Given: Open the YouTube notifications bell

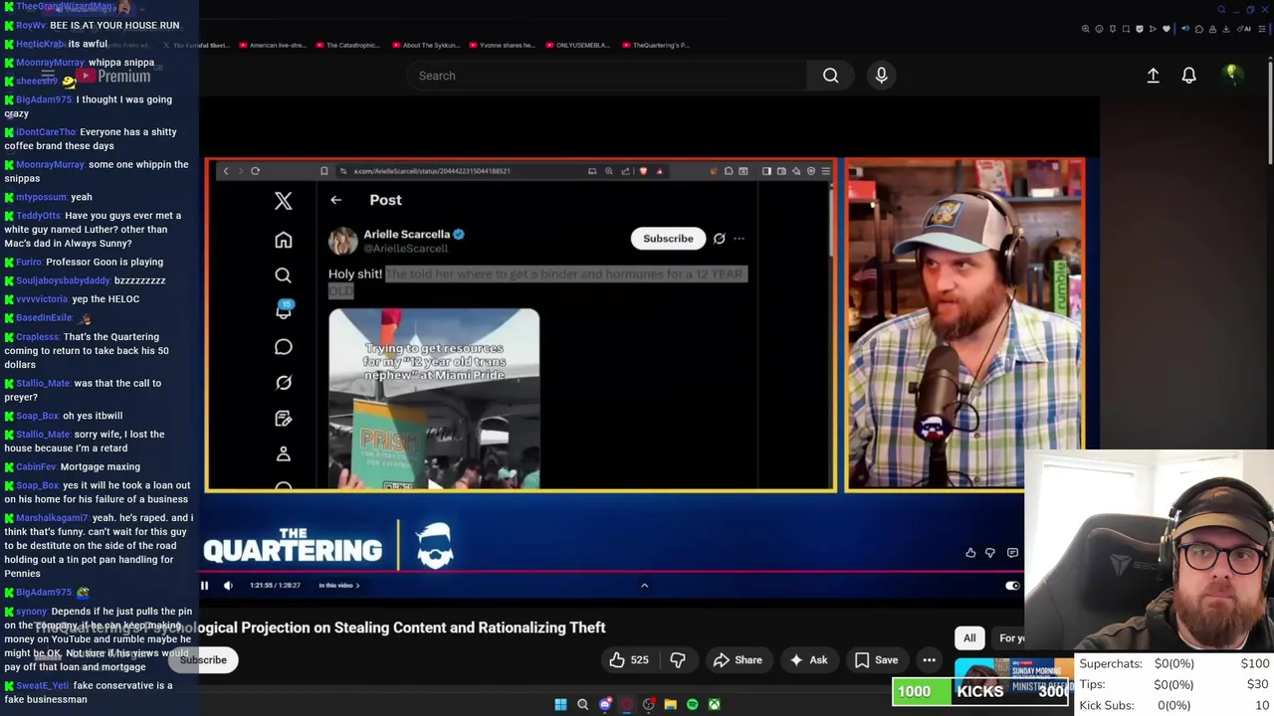Looking at the screenshot, I should (x=1188, y=76).
